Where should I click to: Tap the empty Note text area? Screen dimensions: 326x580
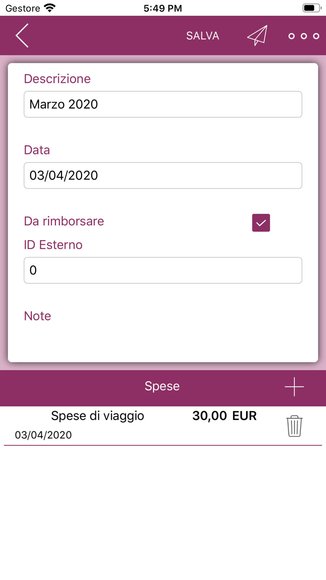click(x=163, y=341)
